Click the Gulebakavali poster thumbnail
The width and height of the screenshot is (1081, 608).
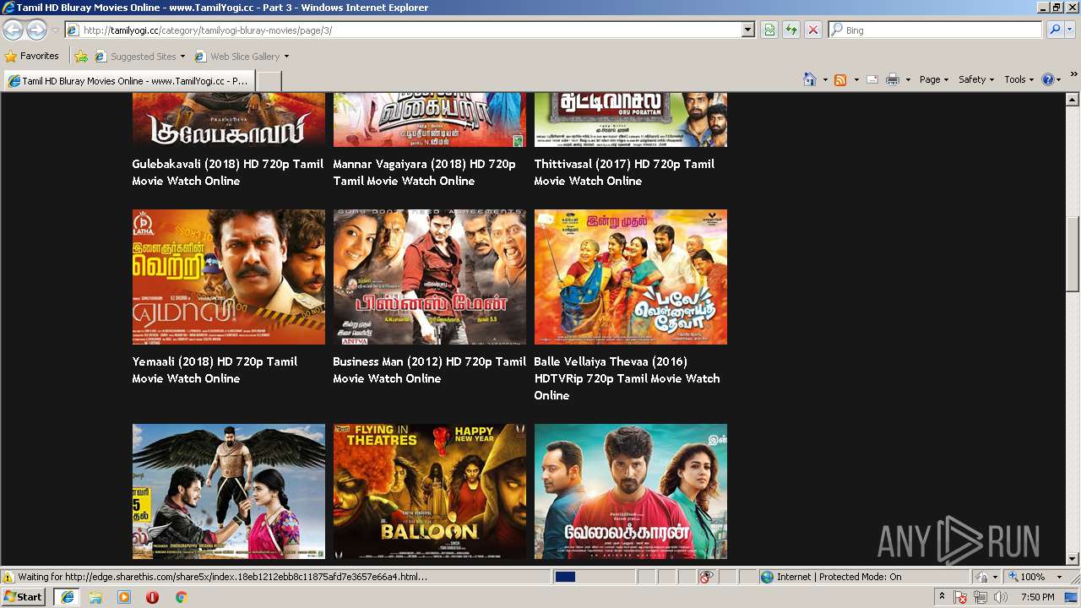coord(229,120)
